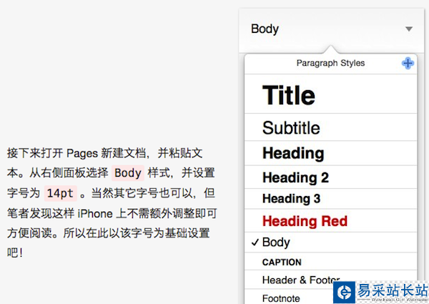Apply the Heading paragraph style
The height and width of the screenshot is (304, 429).
click(x=331, y=153)
